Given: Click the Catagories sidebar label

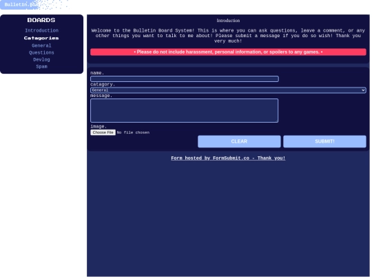Looking at the screenshot, I should pos(41,38).
